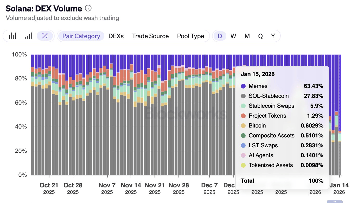Switch to the weekly W interval
This screenshot has height=203, width=358.
(x=233, y=36)
